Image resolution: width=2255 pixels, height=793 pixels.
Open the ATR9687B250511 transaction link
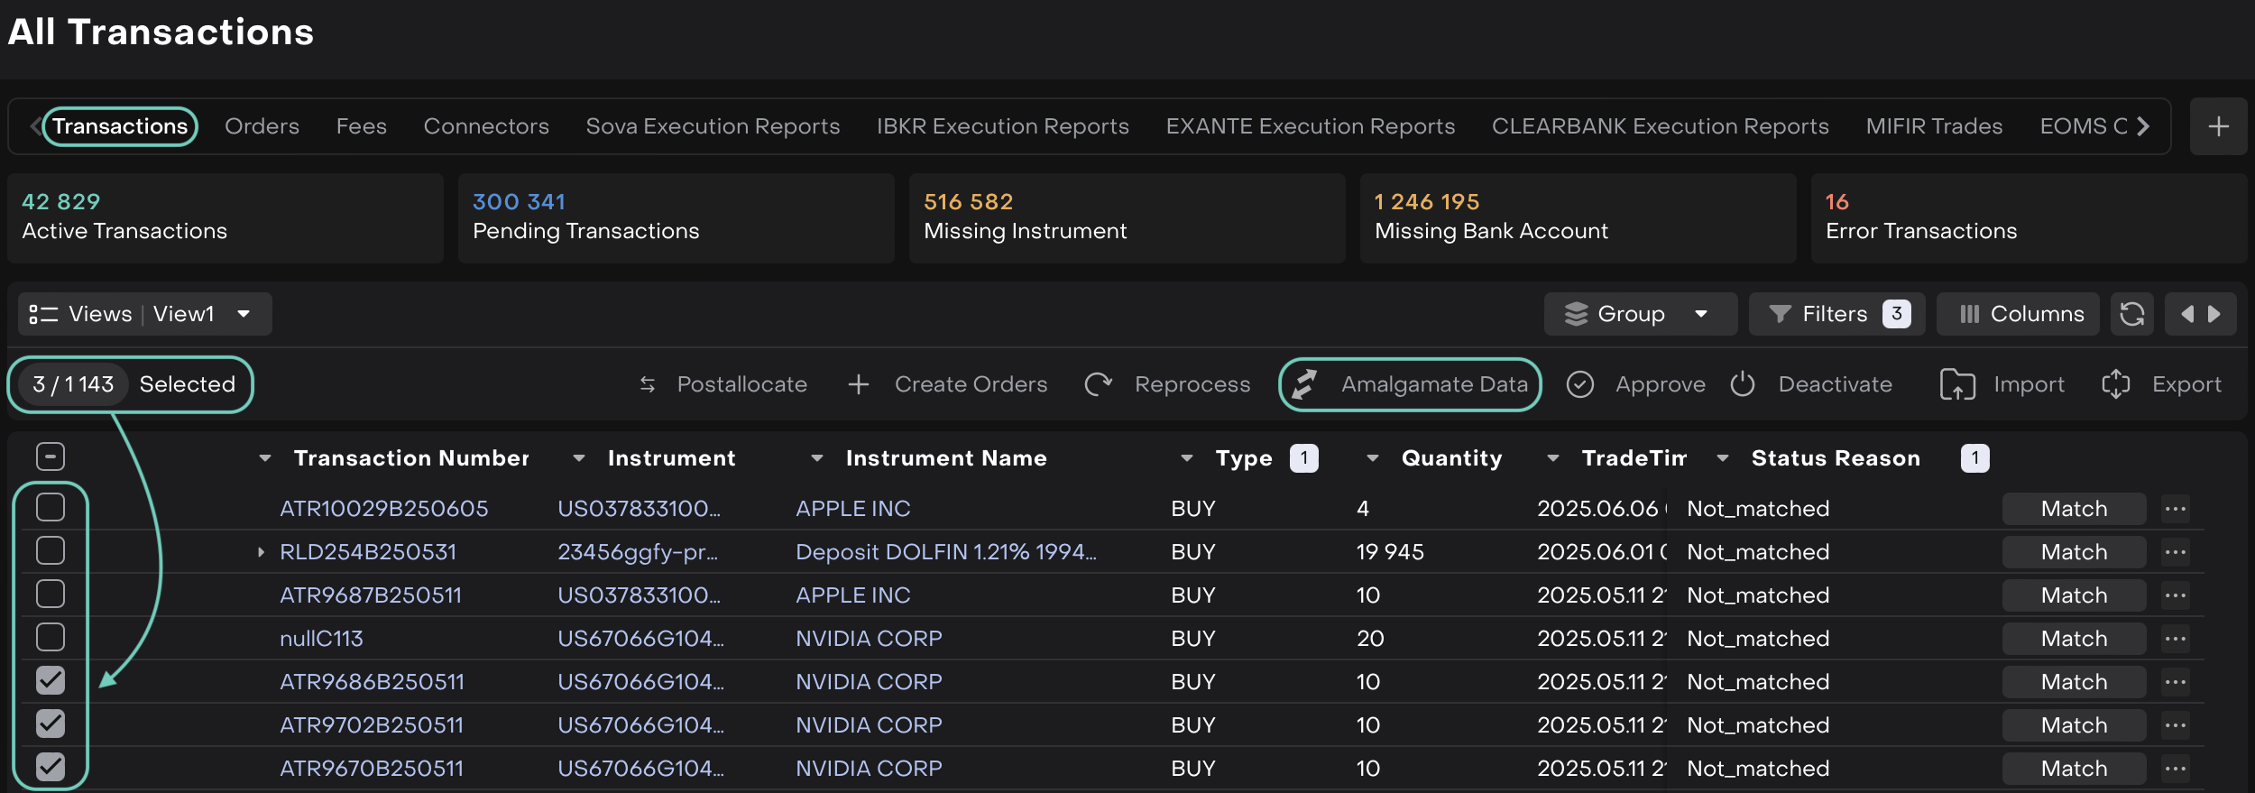point(371,595)
